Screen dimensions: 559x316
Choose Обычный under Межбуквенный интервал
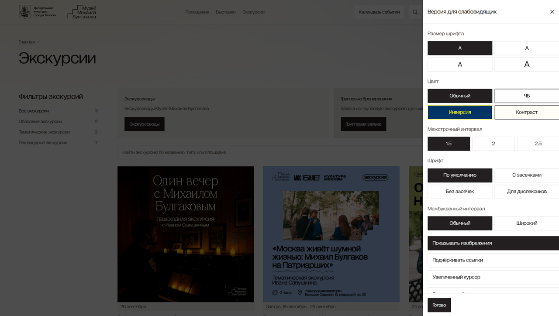(460, 223)
